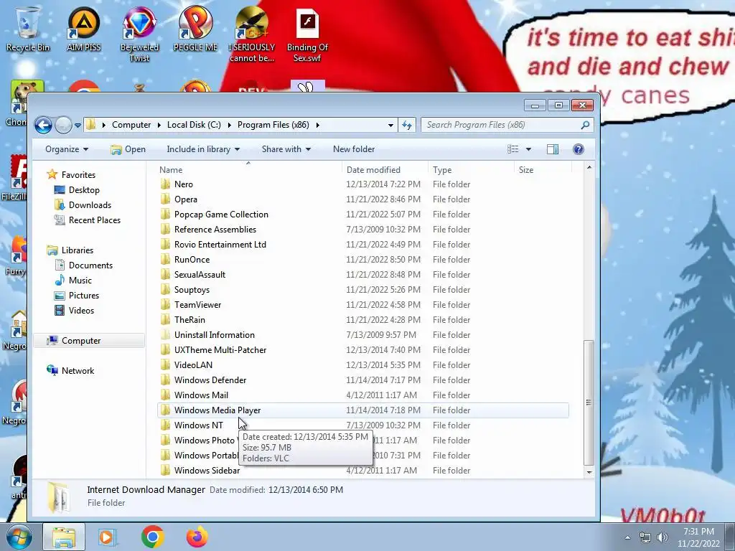Click the file list vertical scrollbar thumb
The width and height of the screenshot is (735, 551).
coord(589,402)
